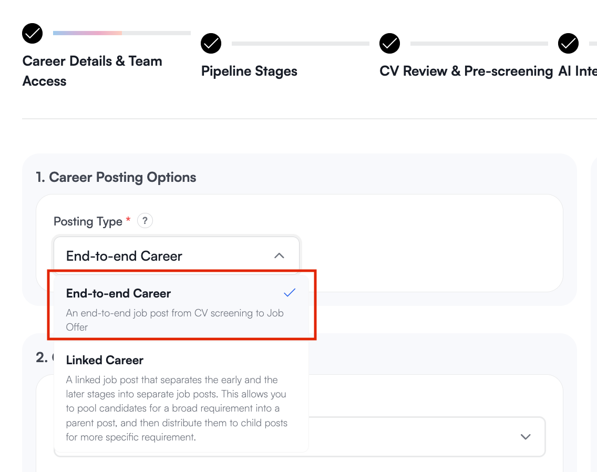
Task: Go to the Pipeline Stages step label
Action: click(x=249, y=71)
